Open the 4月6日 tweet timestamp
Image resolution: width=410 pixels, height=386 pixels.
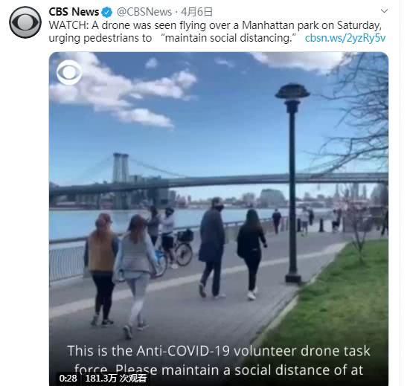pyautogui.click(x=196, y=12)
